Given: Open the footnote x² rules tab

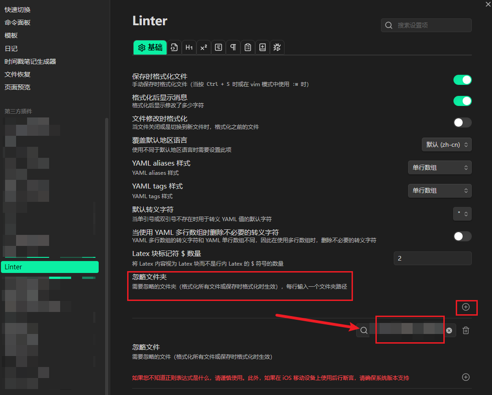Looking at the screenshot, I should (x=203, y=47).
